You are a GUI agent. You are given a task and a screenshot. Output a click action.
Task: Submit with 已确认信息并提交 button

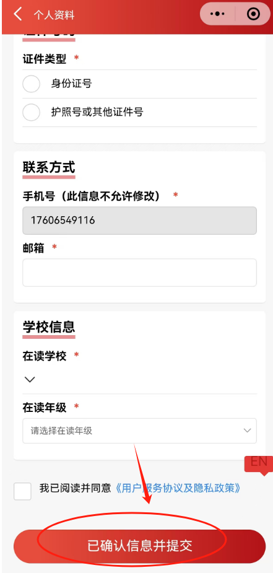tap(139, 546)
